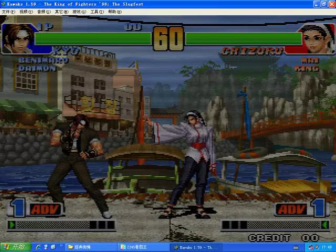Screen dimensions: 336x252
Task: Open the 游戏(G) menu
Action: coord(79,12)
